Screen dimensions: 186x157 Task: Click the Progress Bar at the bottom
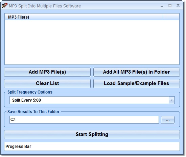[x=92, y=147]
